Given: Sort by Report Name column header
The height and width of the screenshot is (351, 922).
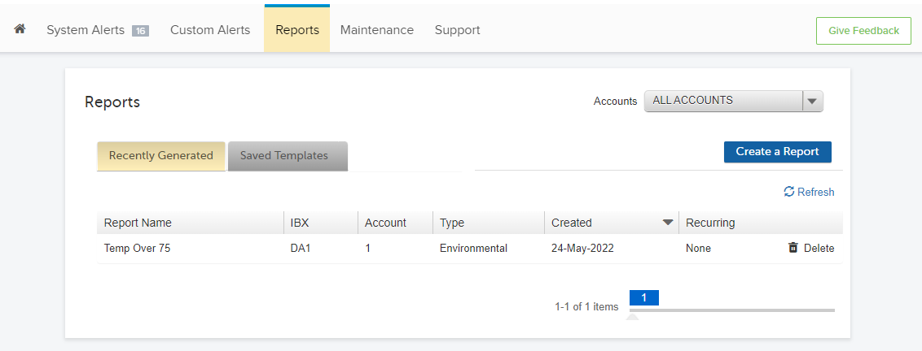Looking at the screenshot, I should [138, 223].
